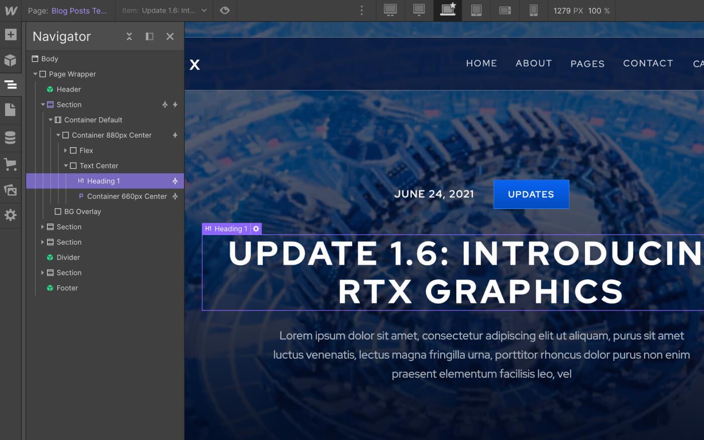704x440 pixels.
Task: Click the CMS binding icon on first Section row
Action: point(165,104)
